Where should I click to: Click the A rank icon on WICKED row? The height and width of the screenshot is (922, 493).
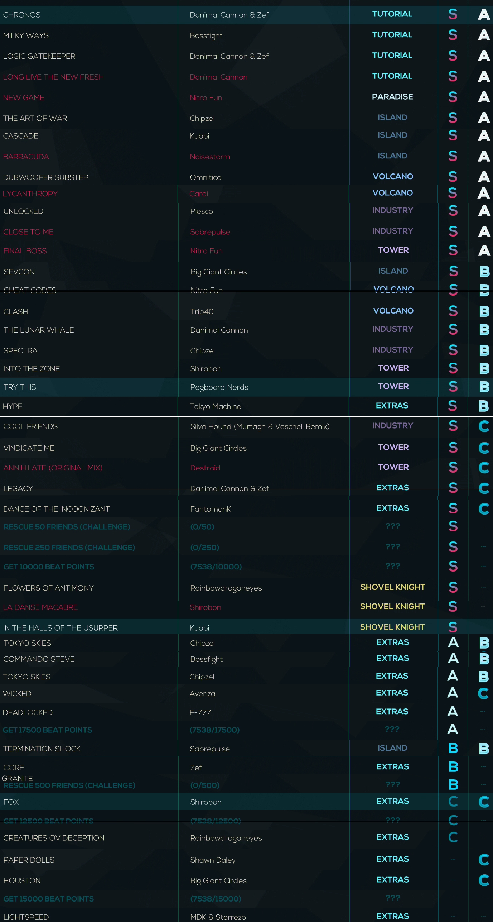point(453,693)
